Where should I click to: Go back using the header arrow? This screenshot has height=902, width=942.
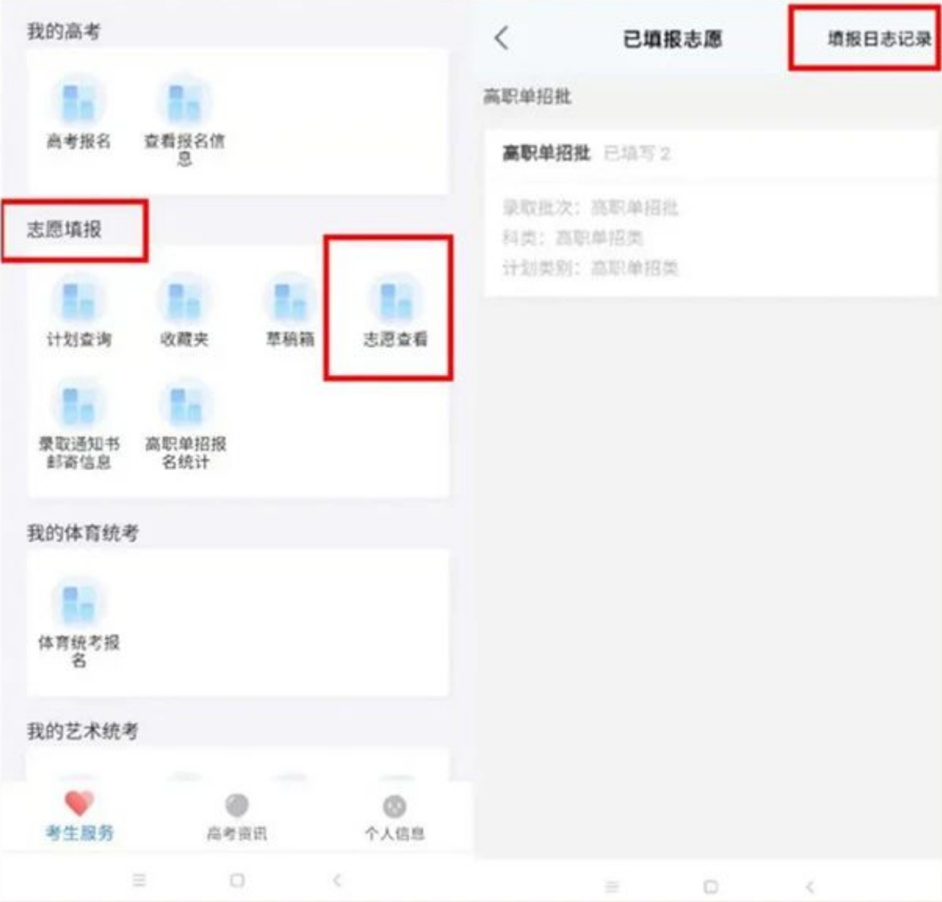point(502,38)
